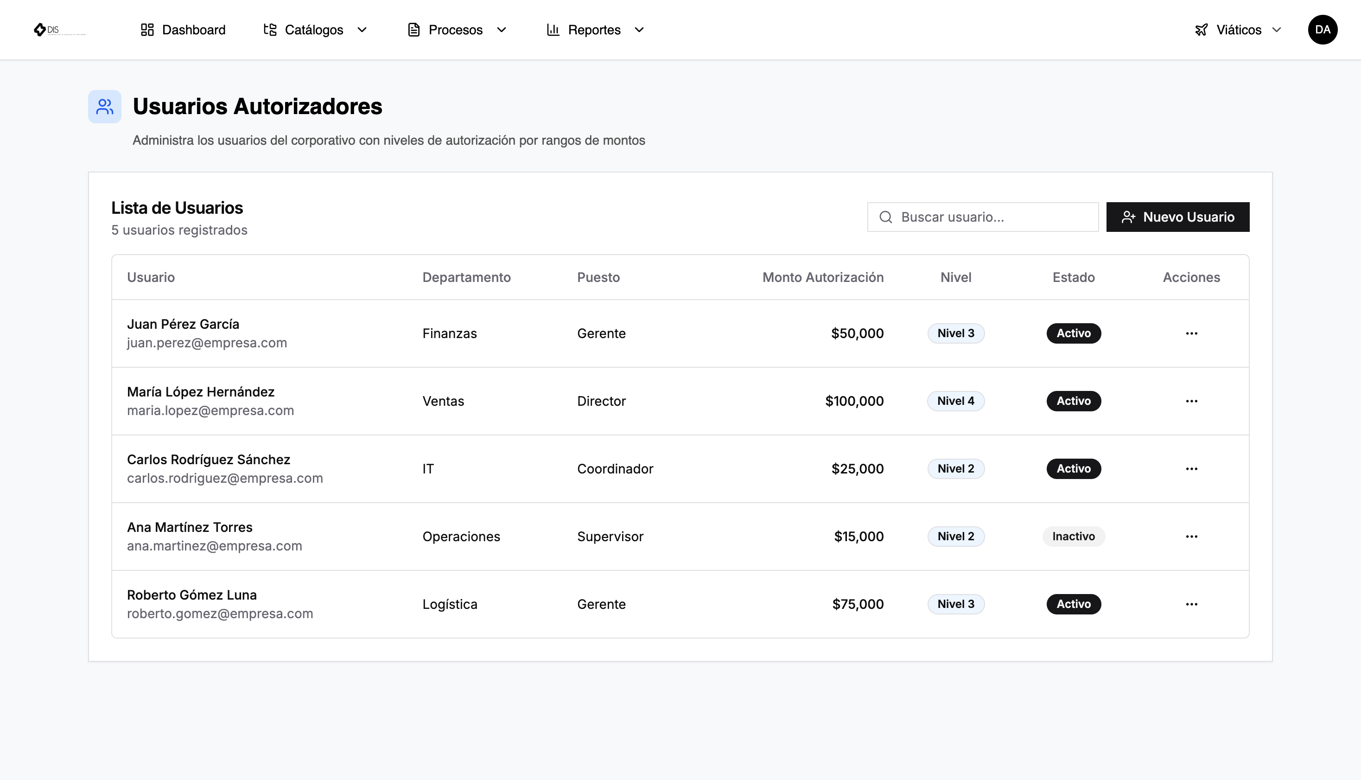Click the Estado column header
1361x780 pixels.
1074,277
